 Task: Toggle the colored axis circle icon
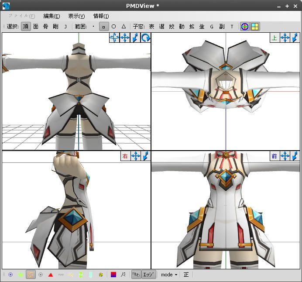coord(245,27)
